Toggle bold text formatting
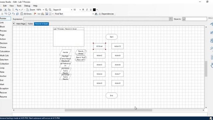 83,10
